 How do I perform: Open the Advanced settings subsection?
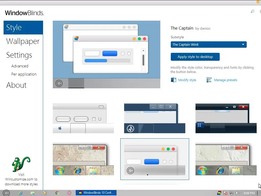pos(20,66)
